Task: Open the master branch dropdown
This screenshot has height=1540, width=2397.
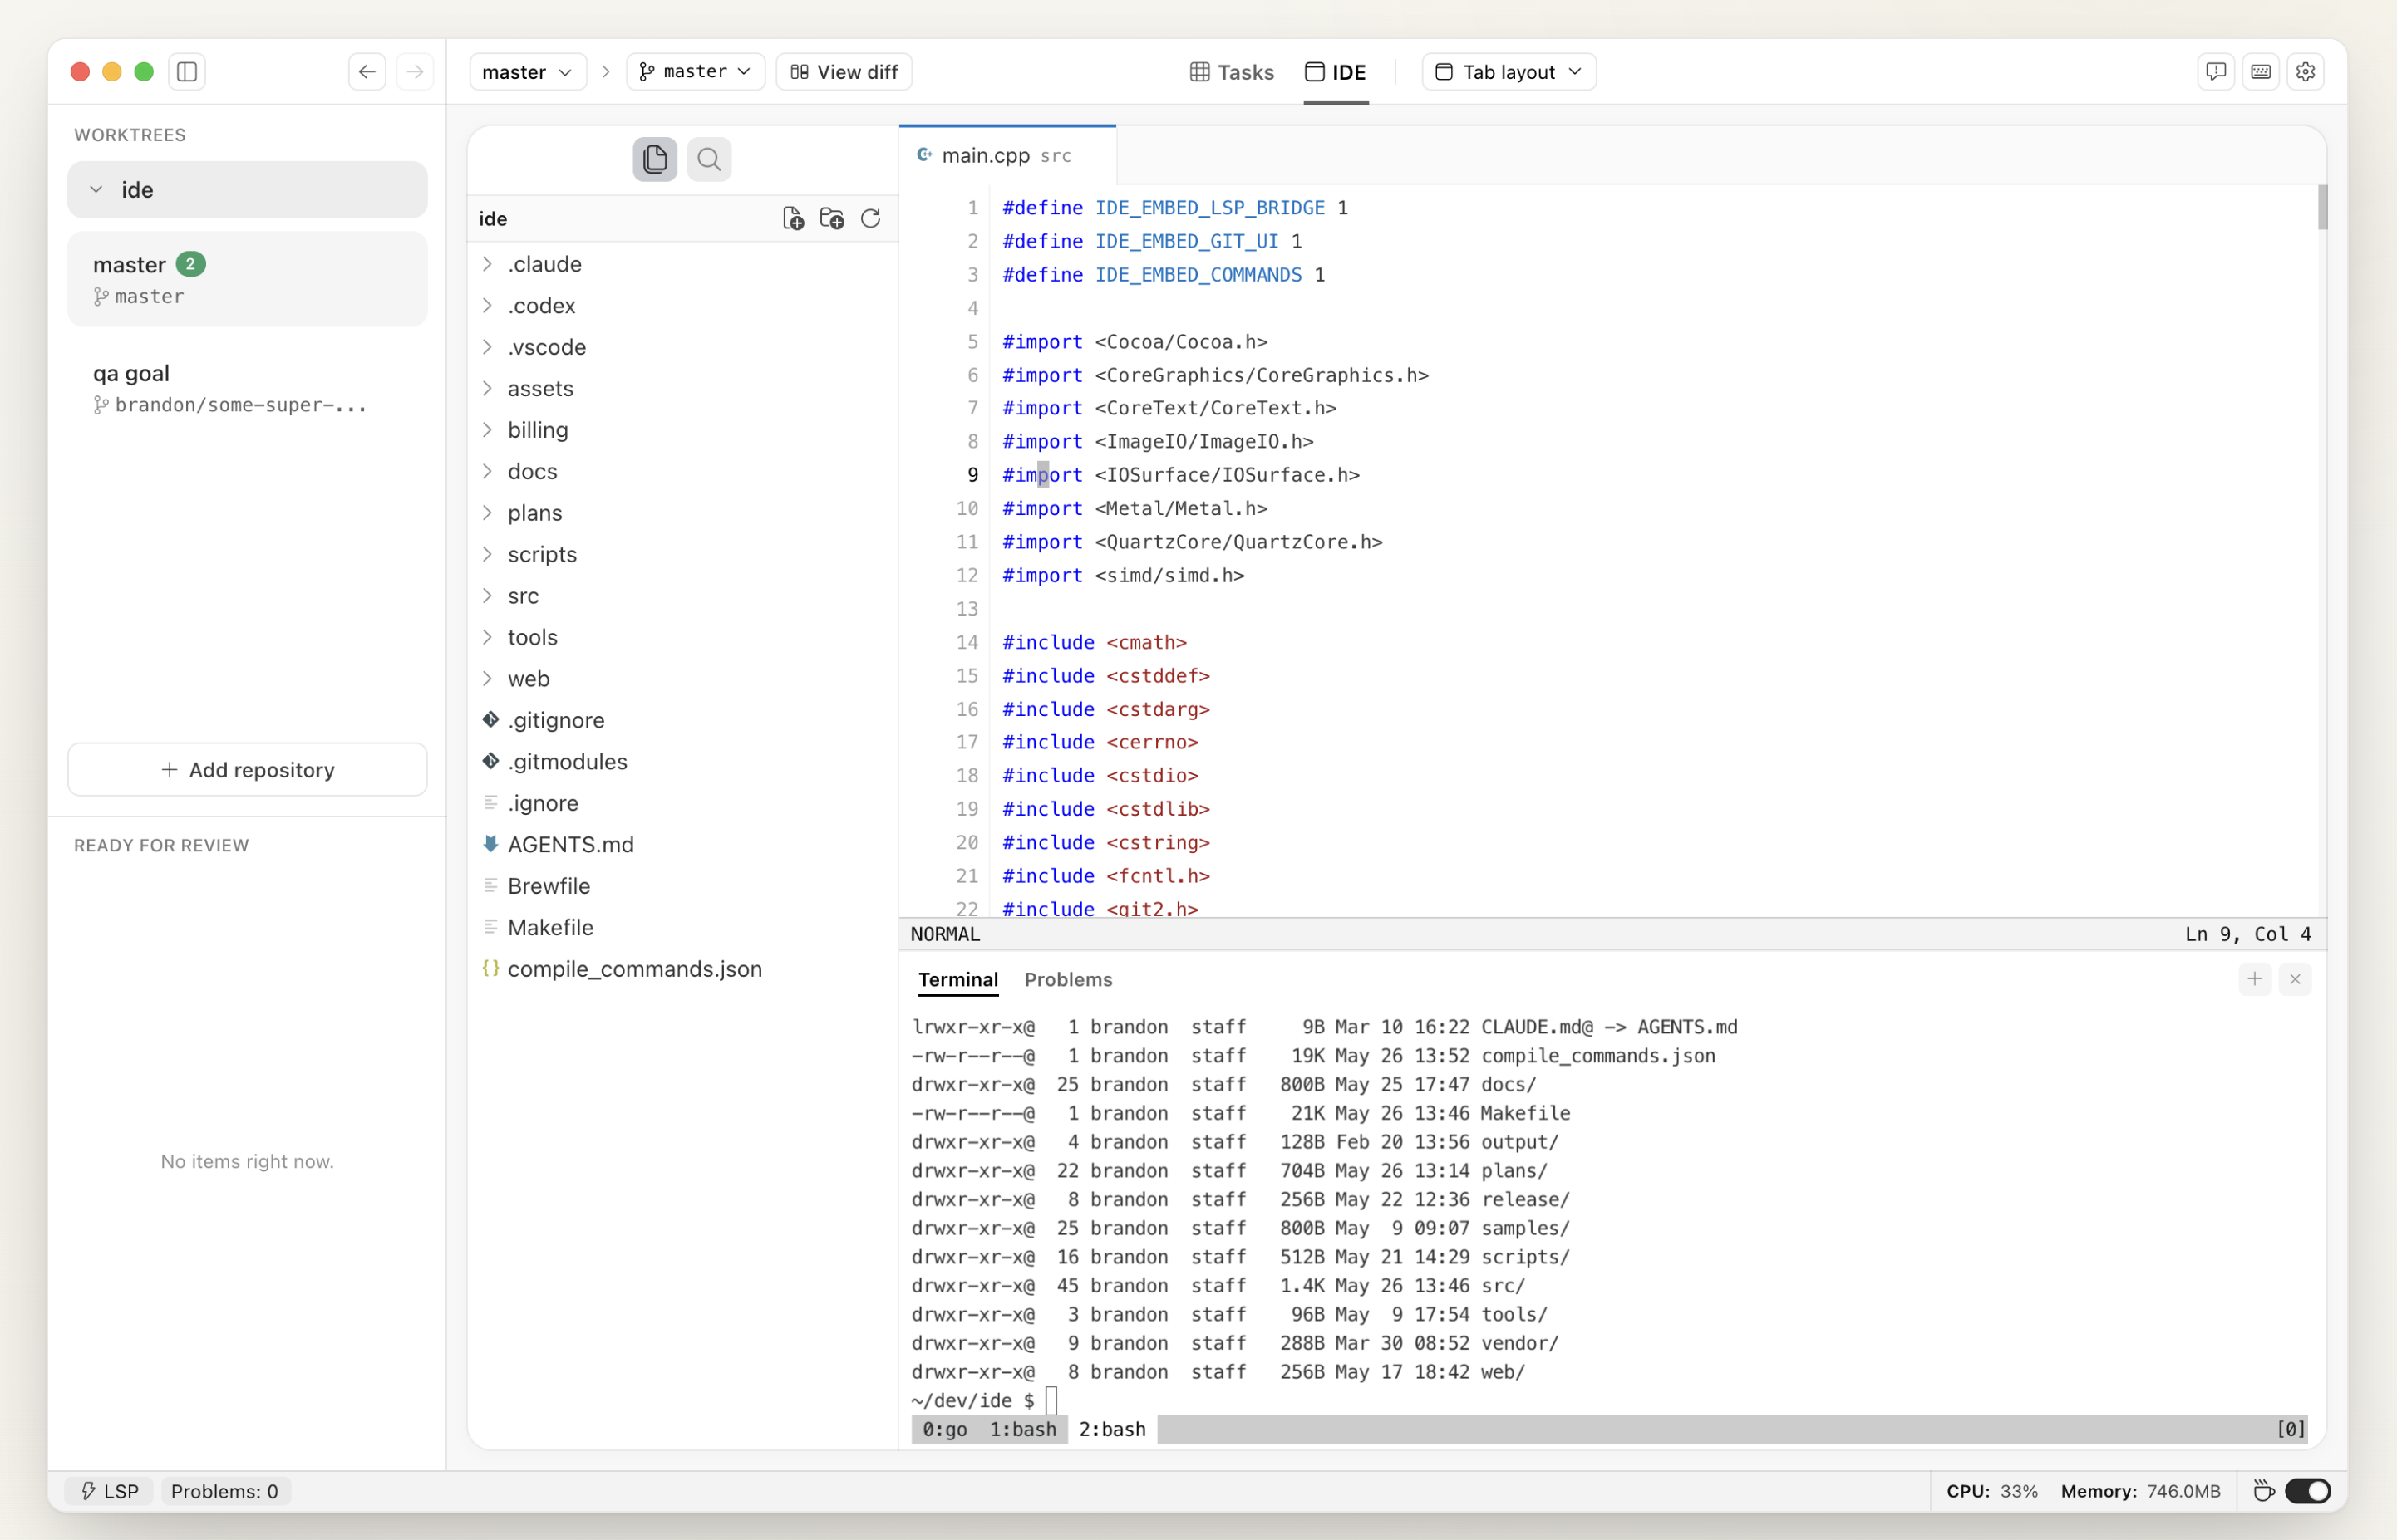Action: tap(696, 72)
